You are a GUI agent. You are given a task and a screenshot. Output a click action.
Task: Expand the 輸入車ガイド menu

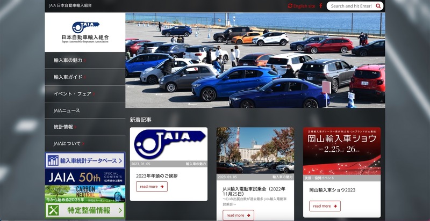(x=68, y=77)
